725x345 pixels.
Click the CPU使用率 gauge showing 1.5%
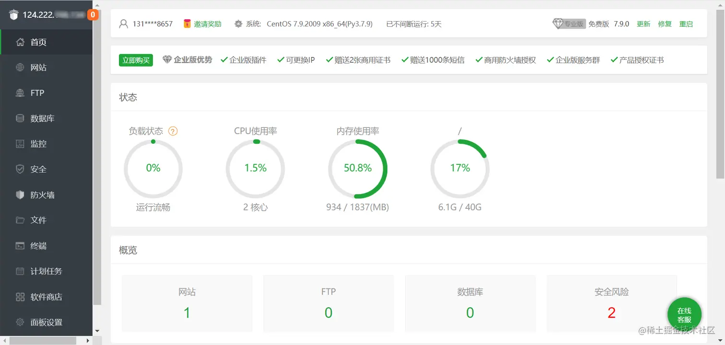(256, 168)
